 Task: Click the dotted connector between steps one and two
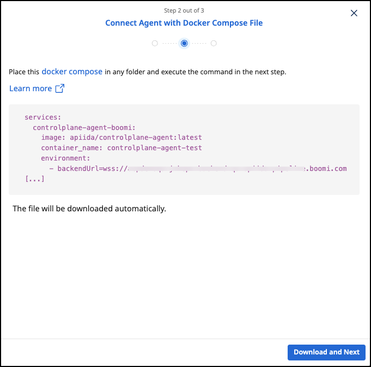(169, 43)
